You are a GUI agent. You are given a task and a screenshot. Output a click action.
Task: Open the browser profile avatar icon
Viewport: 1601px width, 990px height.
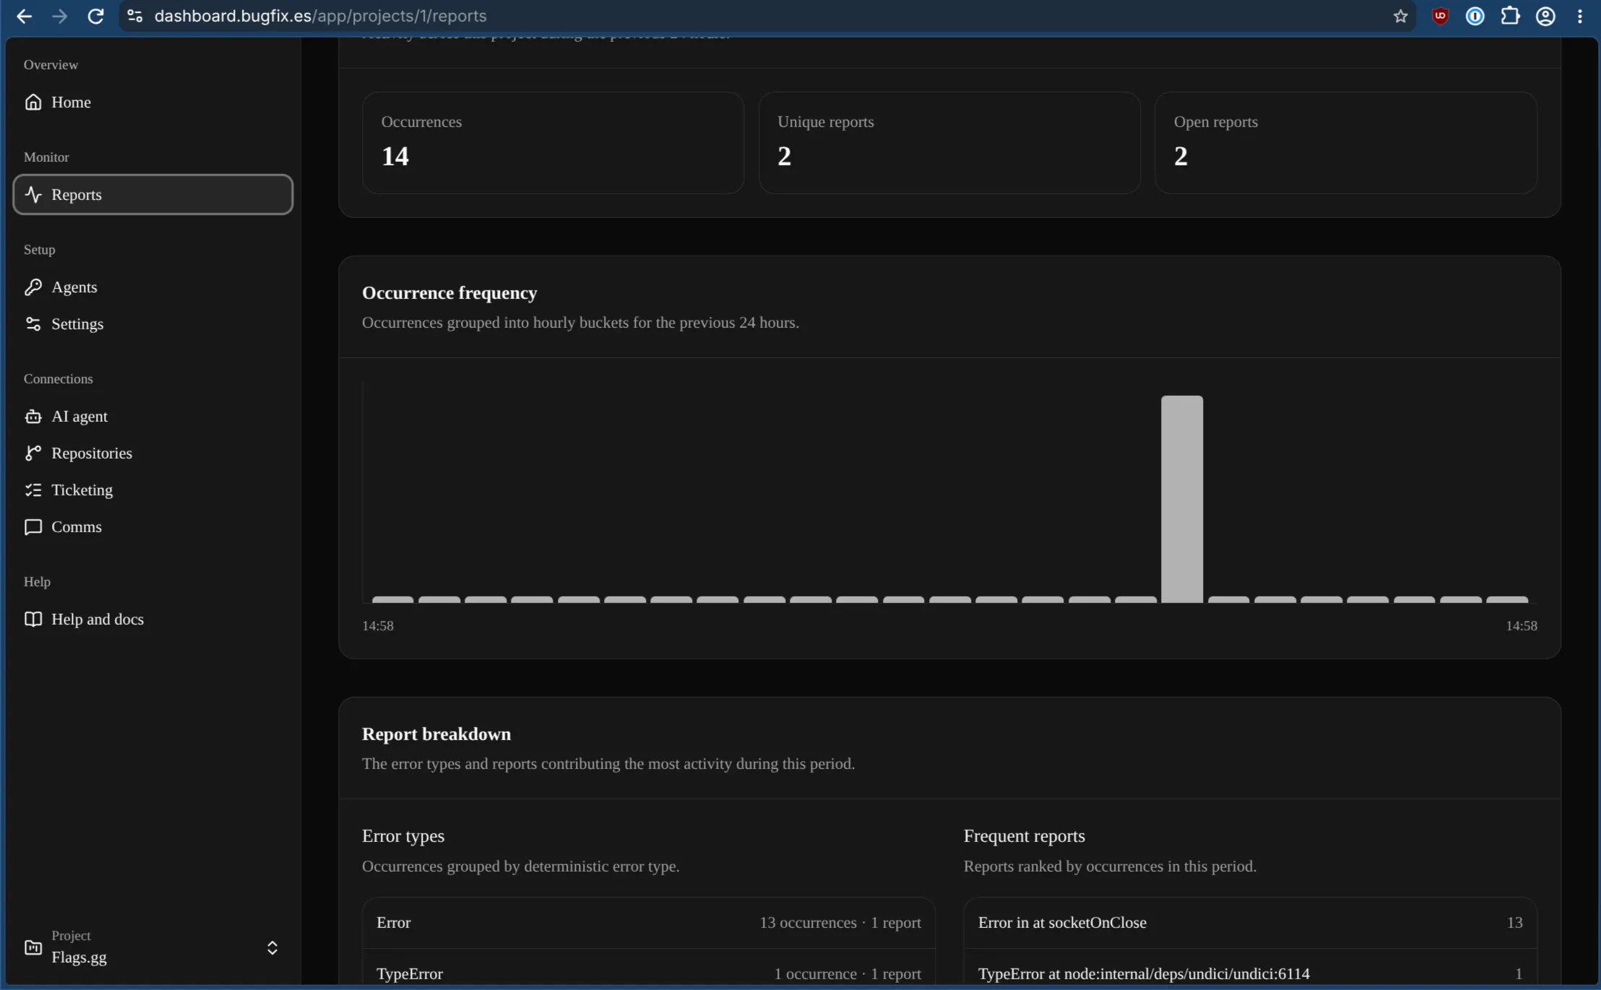pyautogui.click(x=1545, y=16)
